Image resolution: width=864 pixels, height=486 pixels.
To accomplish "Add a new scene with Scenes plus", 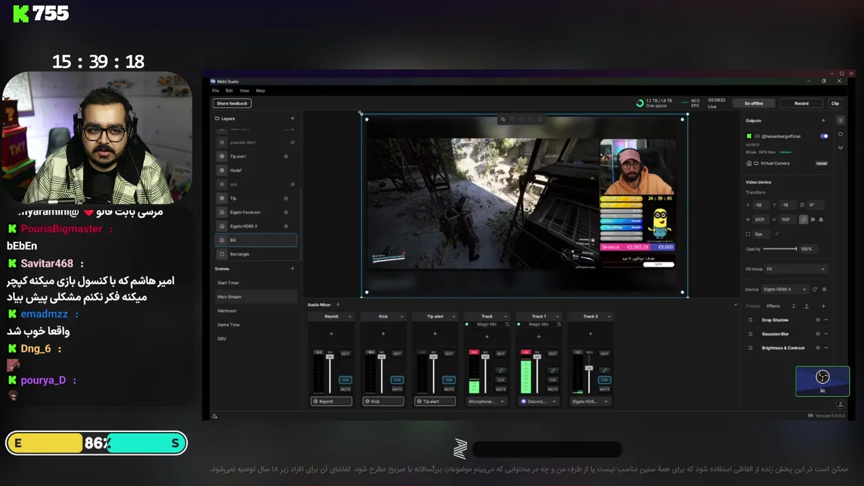I will click(292, 269).
